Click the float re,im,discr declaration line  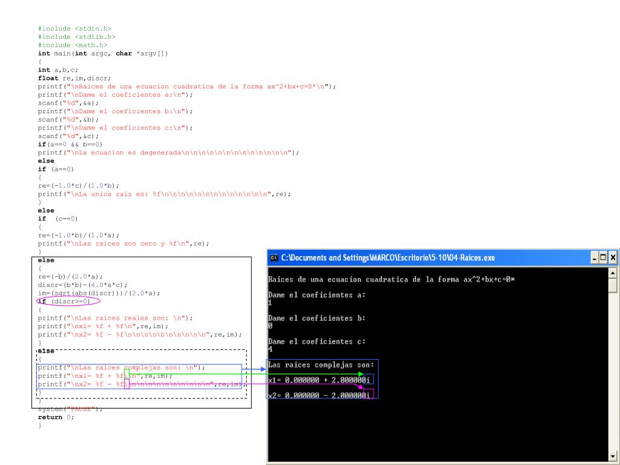click(x=74, y=78)
